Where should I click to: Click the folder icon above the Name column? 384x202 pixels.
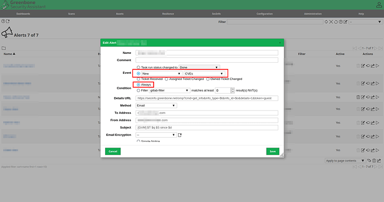(4, 48)
